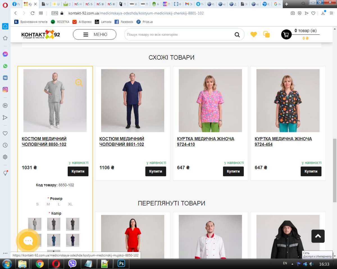
Task: Open new browser tab with plus
Action: tap(286, 4)
